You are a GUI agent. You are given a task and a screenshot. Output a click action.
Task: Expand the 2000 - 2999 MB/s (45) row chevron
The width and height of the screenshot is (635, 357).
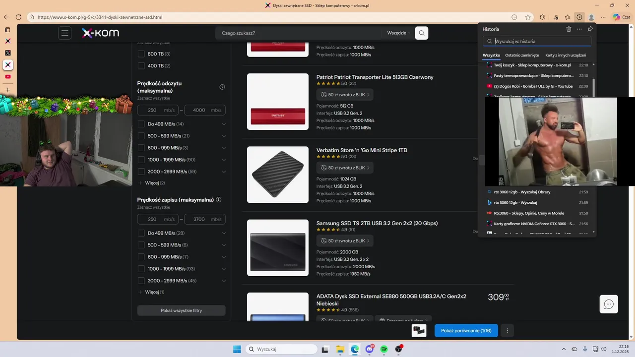coord(224,281)
